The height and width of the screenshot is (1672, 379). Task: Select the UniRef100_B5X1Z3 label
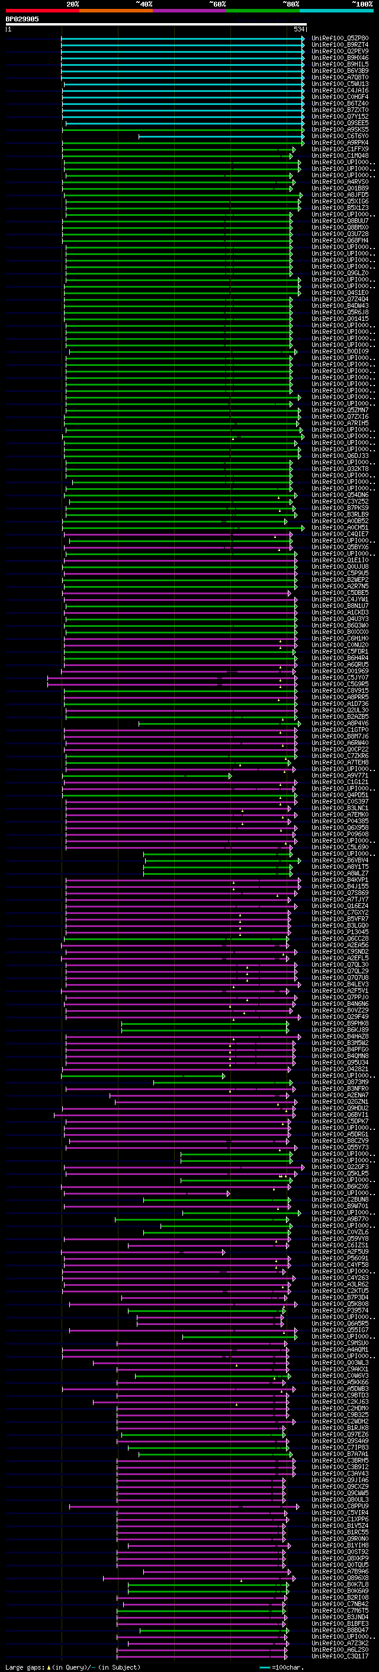tap(340, 208)
